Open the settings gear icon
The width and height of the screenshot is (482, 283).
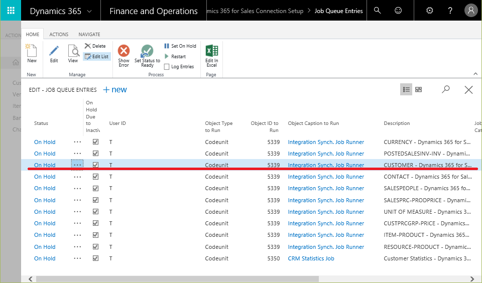pos(429,11)
